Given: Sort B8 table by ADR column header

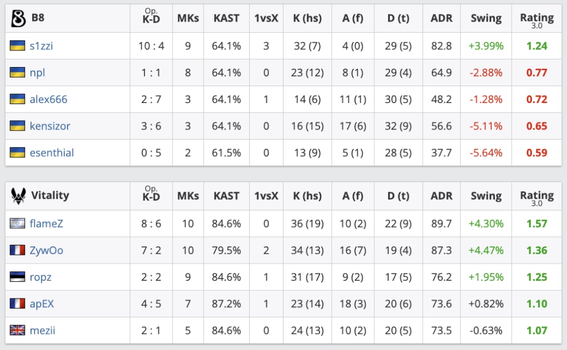Looking at the screenshot, I should (441, 18).
